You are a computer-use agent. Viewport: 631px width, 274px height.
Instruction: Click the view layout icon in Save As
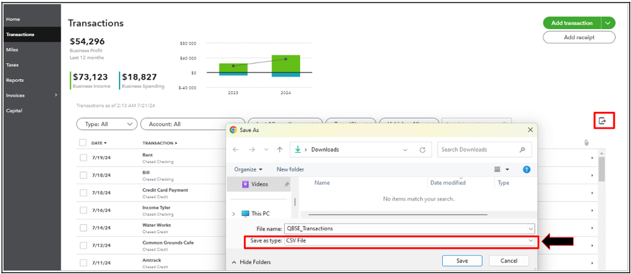[x=497, y=169]
